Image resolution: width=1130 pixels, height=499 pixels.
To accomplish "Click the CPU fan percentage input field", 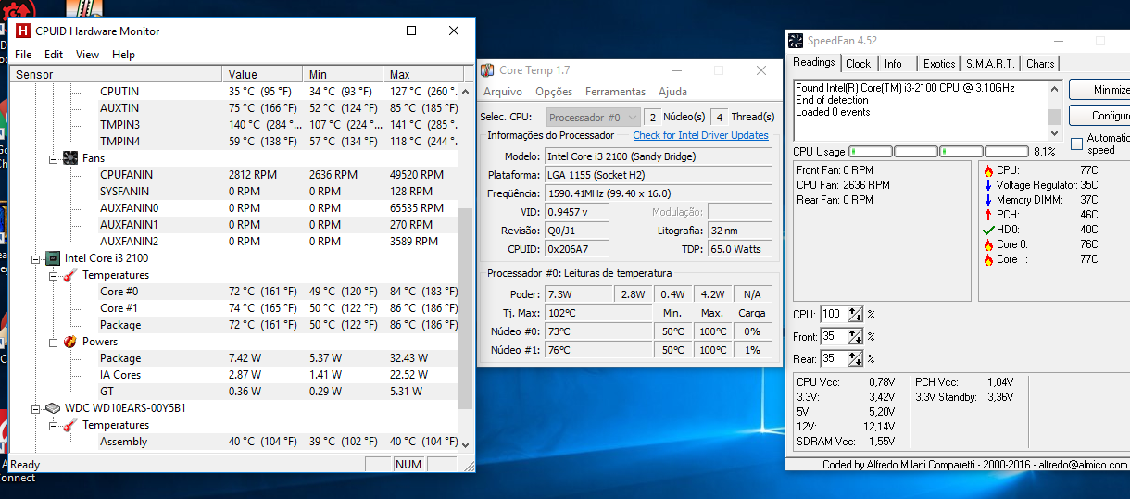I will [x=834, y=314].
